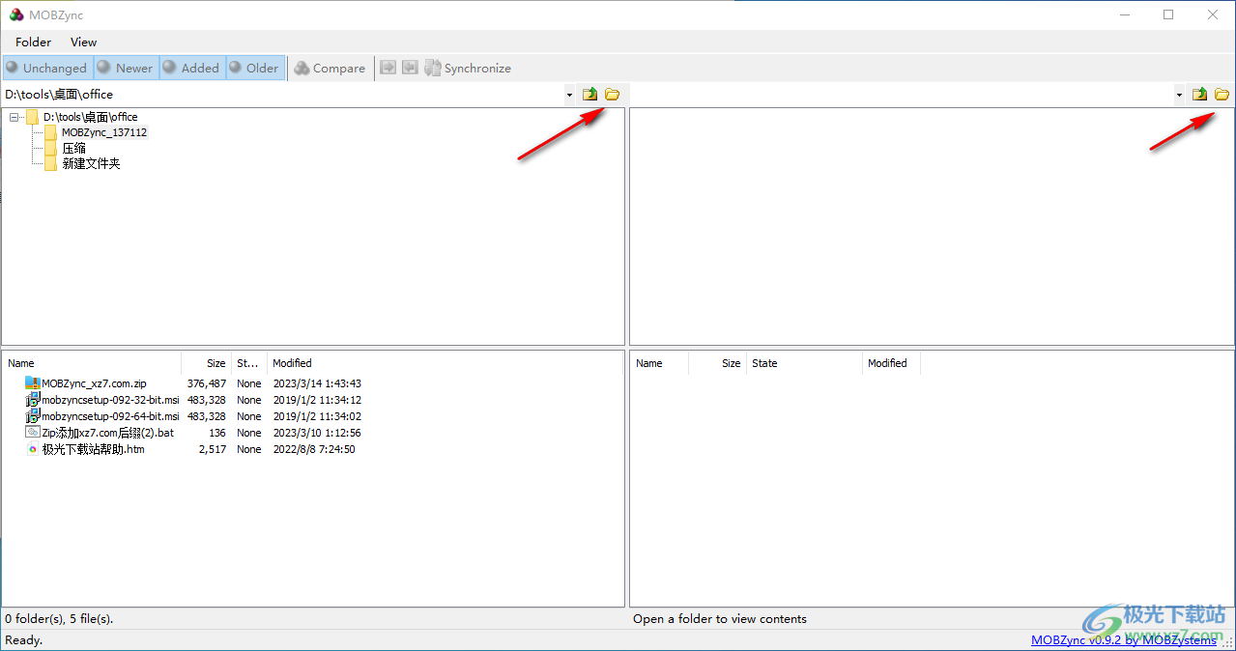Go up a folder in right pane
This screenshot has height=651, width=1236.
(1199, 94)
